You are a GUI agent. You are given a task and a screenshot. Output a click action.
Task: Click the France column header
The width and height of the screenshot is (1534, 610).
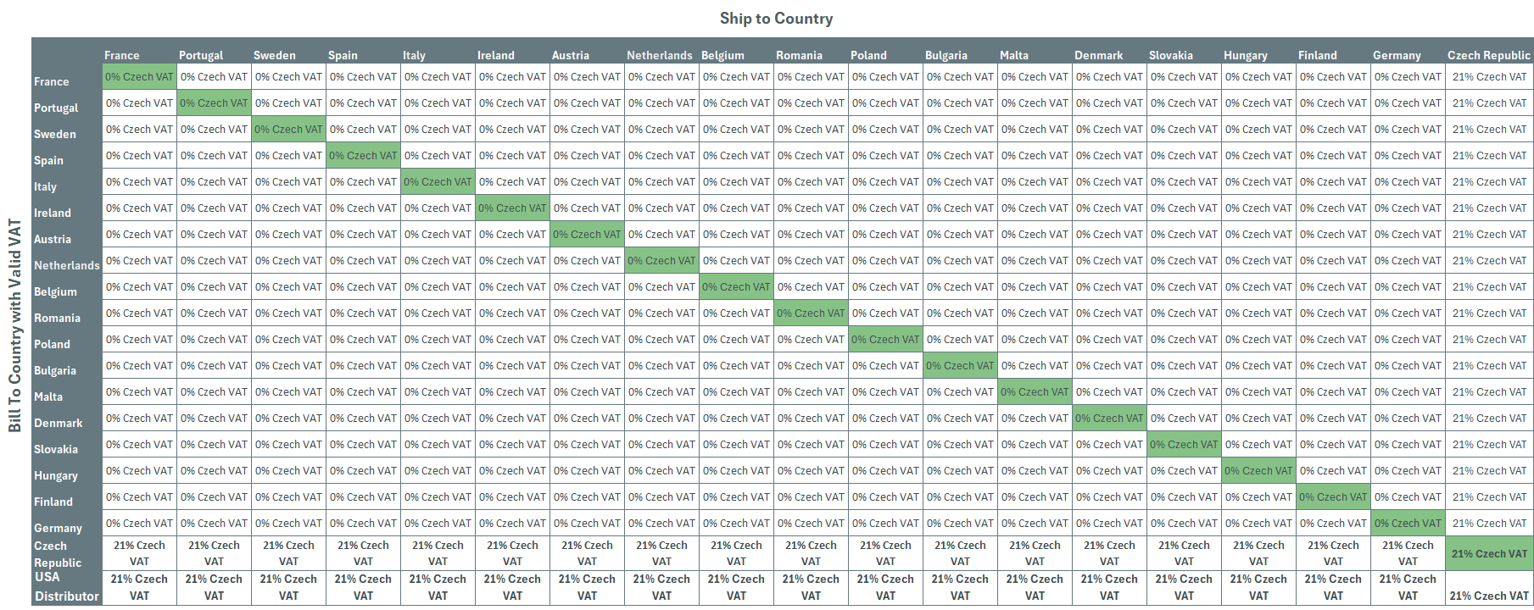coord(122,55)
